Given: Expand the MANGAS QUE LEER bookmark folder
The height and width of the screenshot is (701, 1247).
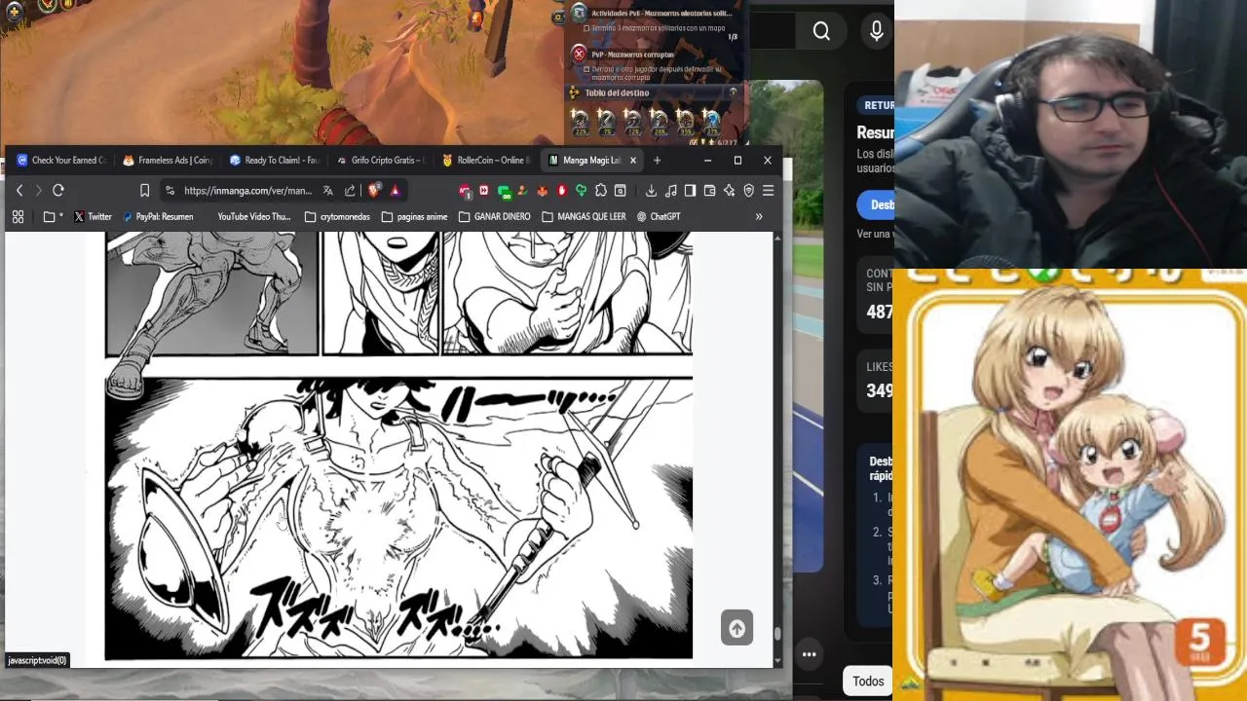Looking at the screenshot, I should 584,217.
